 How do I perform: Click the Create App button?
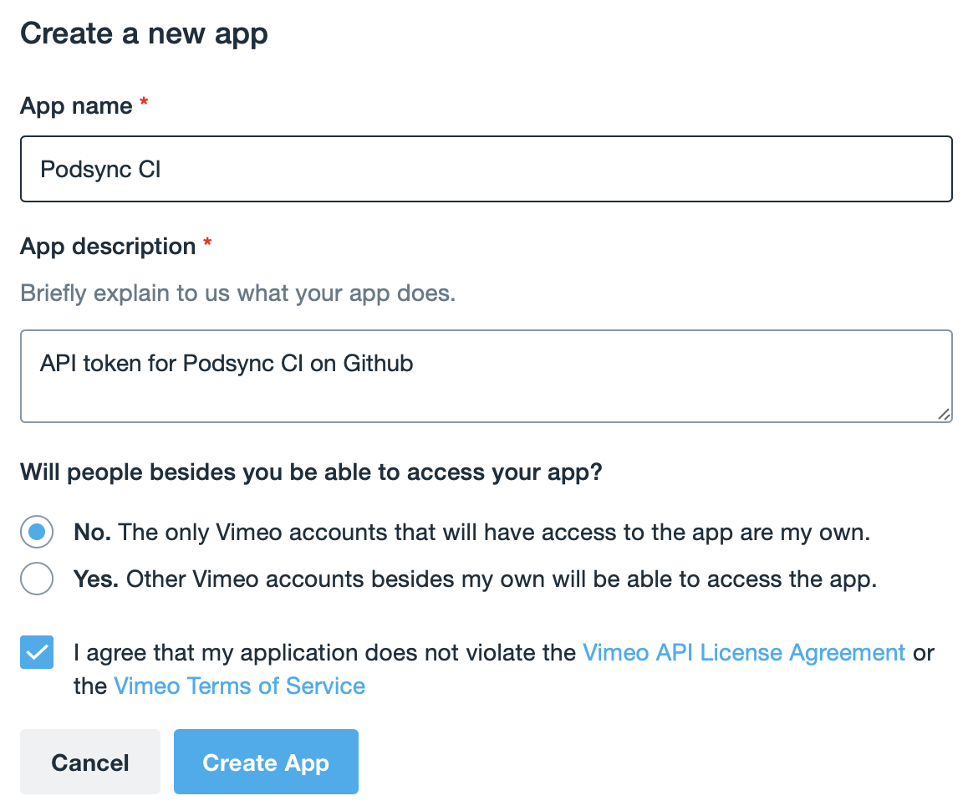click(266, 762)
